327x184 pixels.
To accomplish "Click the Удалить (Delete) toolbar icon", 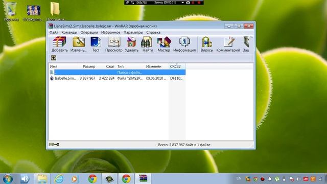I will [x=132, y=44].
